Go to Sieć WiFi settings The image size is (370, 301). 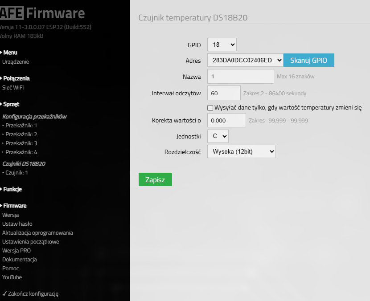(13, 88)
